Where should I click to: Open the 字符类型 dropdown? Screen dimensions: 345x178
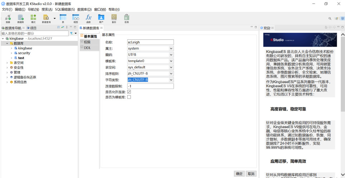171,80
